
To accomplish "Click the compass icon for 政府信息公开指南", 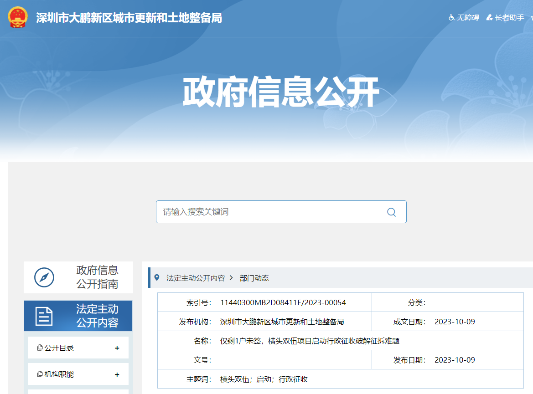I will (x=44, y=277).
